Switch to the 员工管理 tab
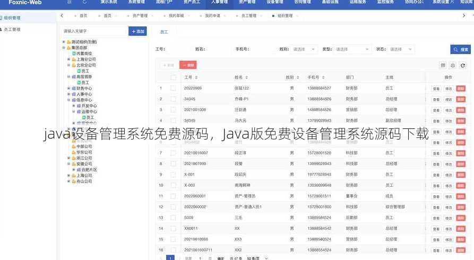This screenshot has width=474, height=260. click(249, 16)
